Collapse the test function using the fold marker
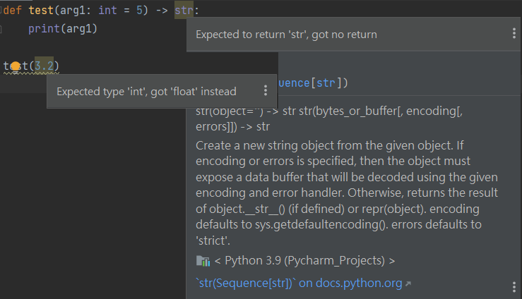 click(1, 10)
